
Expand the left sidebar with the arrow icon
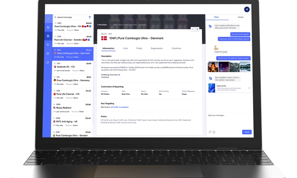click(48, 18)
